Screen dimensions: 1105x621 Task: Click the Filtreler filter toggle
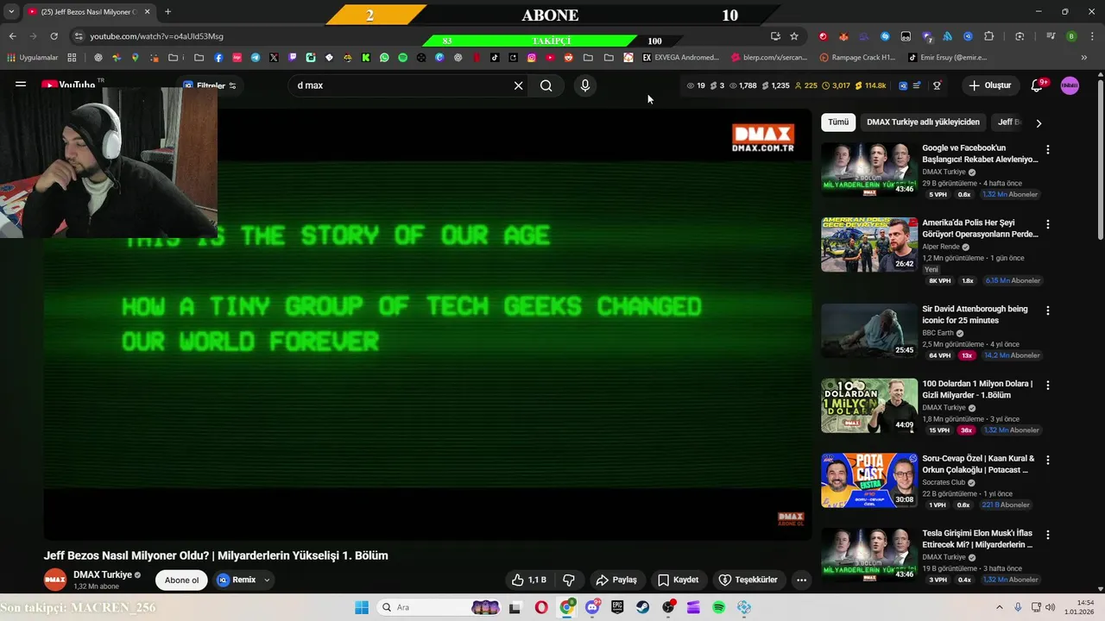pos(210,85)
